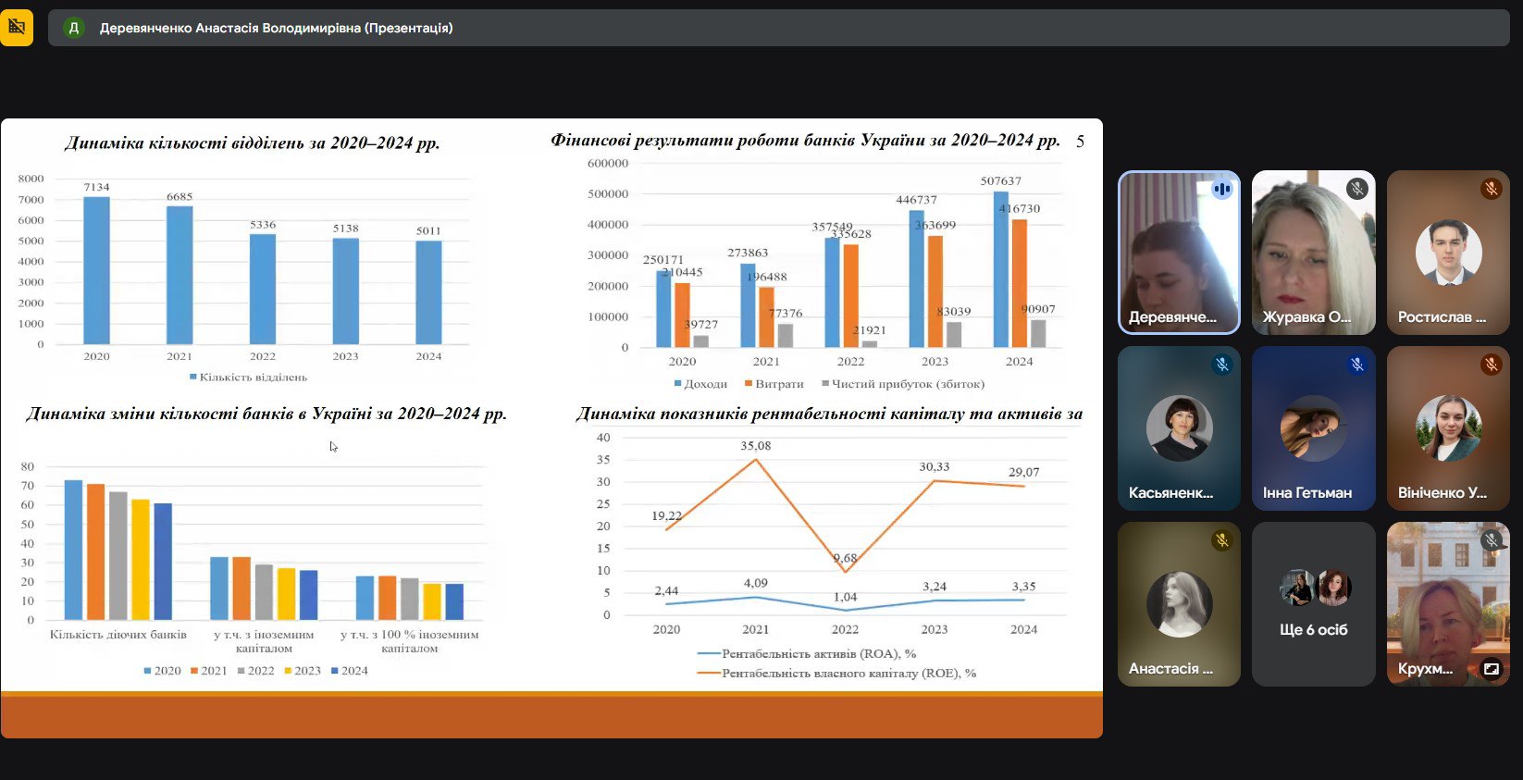Image resolution: width=1523 pixels, height=780 pixels.
Task: Click legend "Рентабельність активів (ROA), %"
Action: 807,653
